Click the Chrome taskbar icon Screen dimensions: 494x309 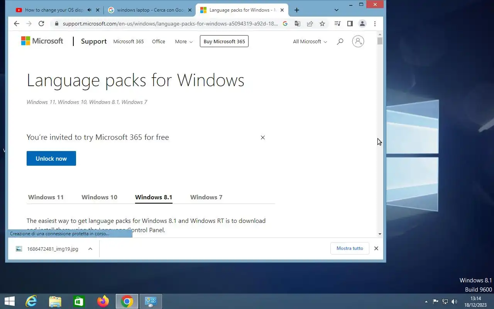127,301
